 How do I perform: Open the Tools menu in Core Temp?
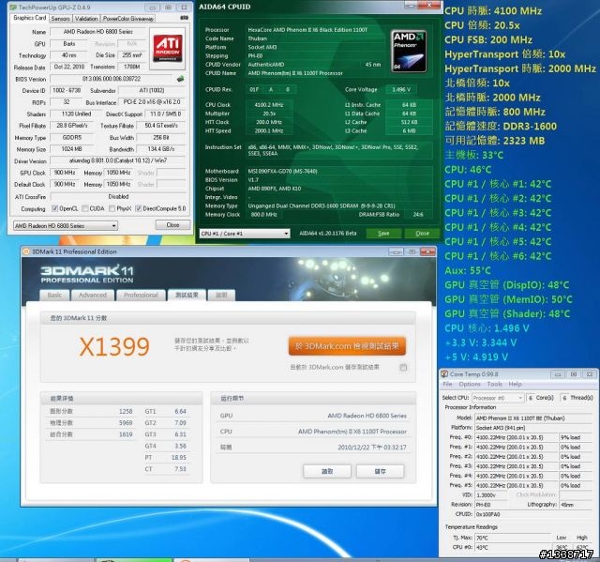click(x=494, y=384)
